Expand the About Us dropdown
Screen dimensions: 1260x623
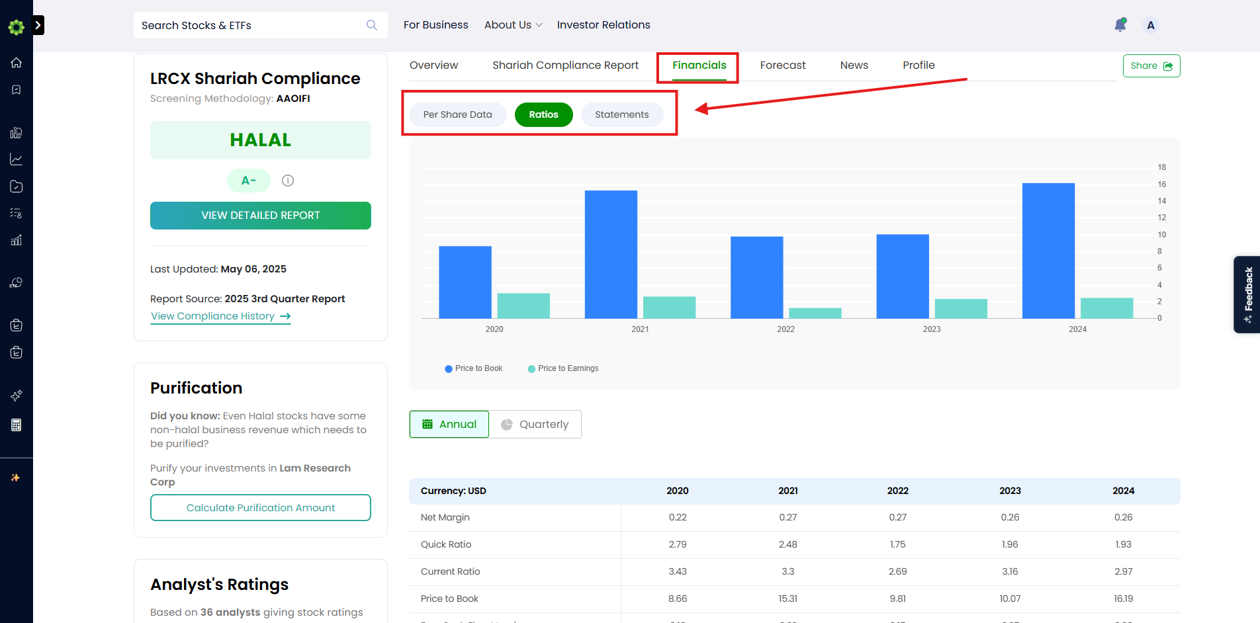[x=514, y=25]
